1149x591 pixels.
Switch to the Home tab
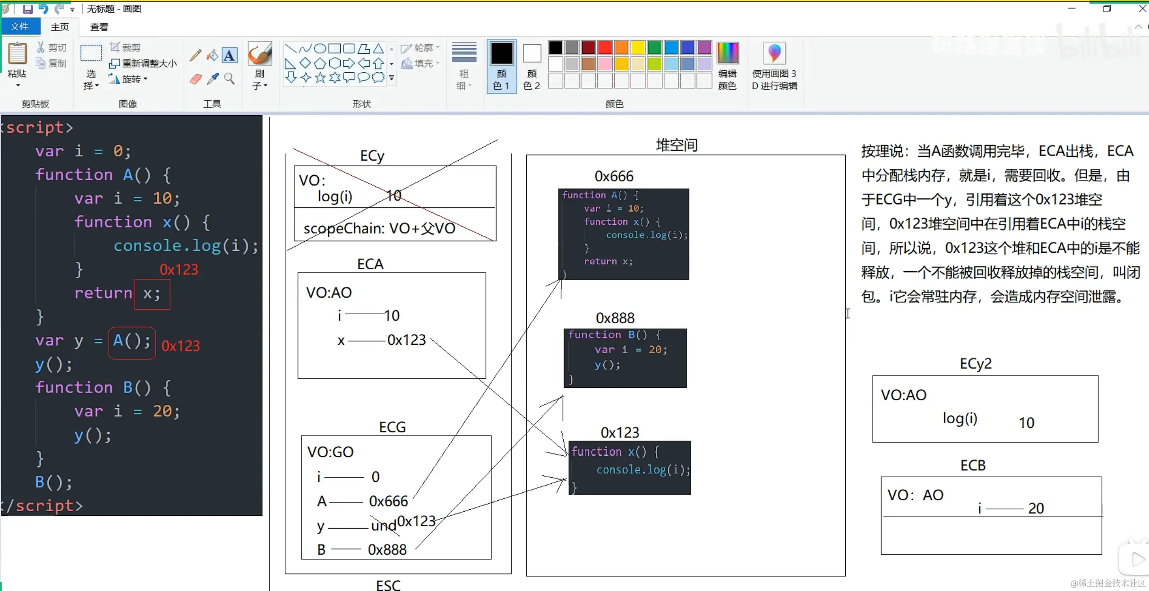coord(60,27)
